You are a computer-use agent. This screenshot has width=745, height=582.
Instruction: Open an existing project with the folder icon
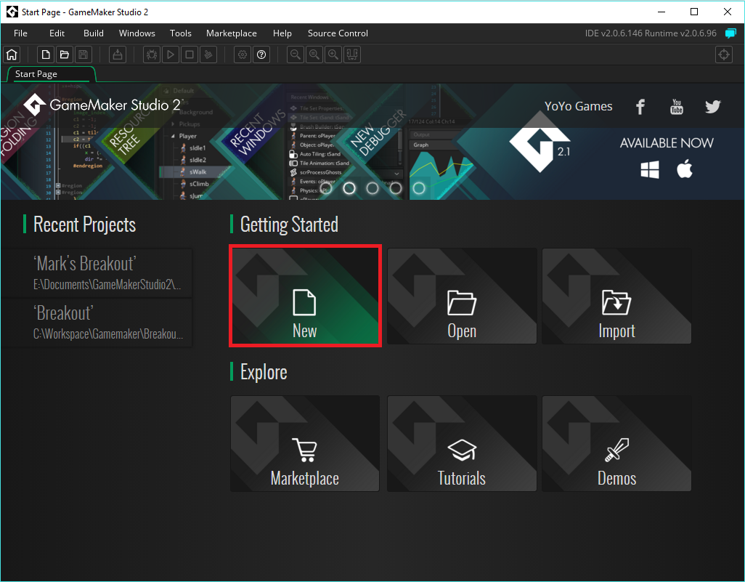pyautogui.click(x=64, y=54)
